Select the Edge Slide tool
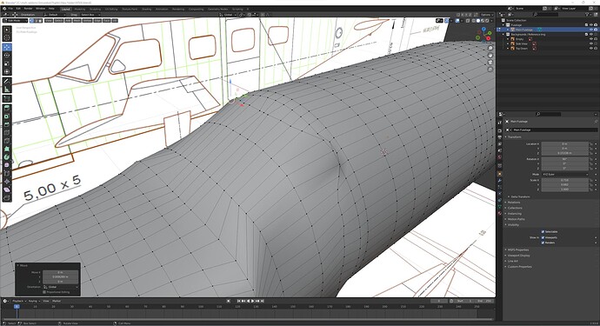 click(7, 173)
